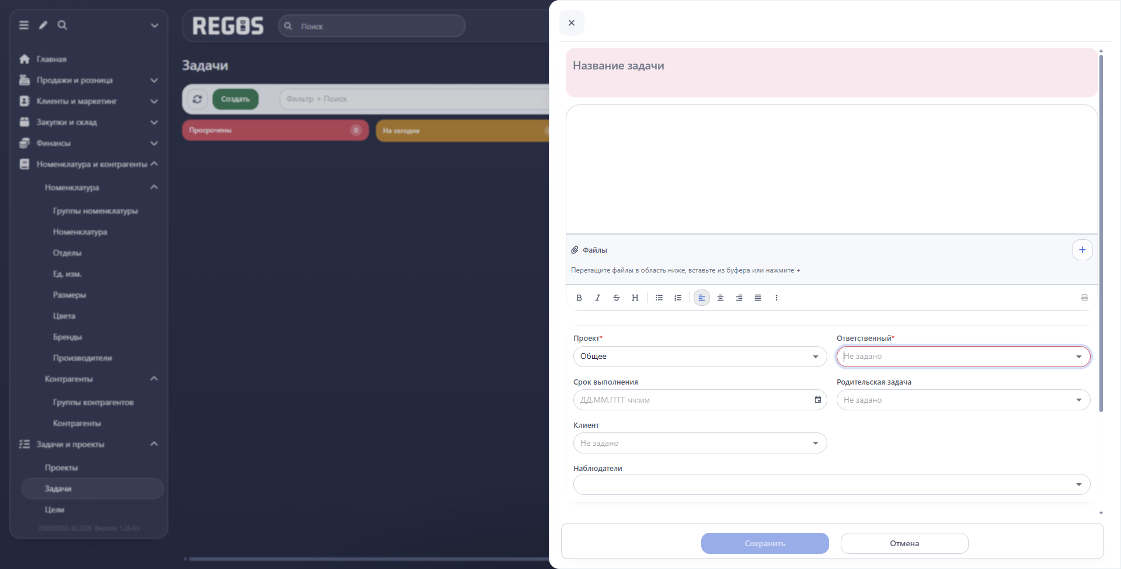Insert a heading with the H icon
This screenshot has width=1121, height=569.
click(635, 298)
